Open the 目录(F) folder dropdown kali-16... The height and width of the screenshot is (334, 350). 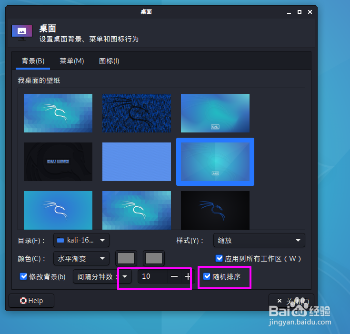click(81, 240)
